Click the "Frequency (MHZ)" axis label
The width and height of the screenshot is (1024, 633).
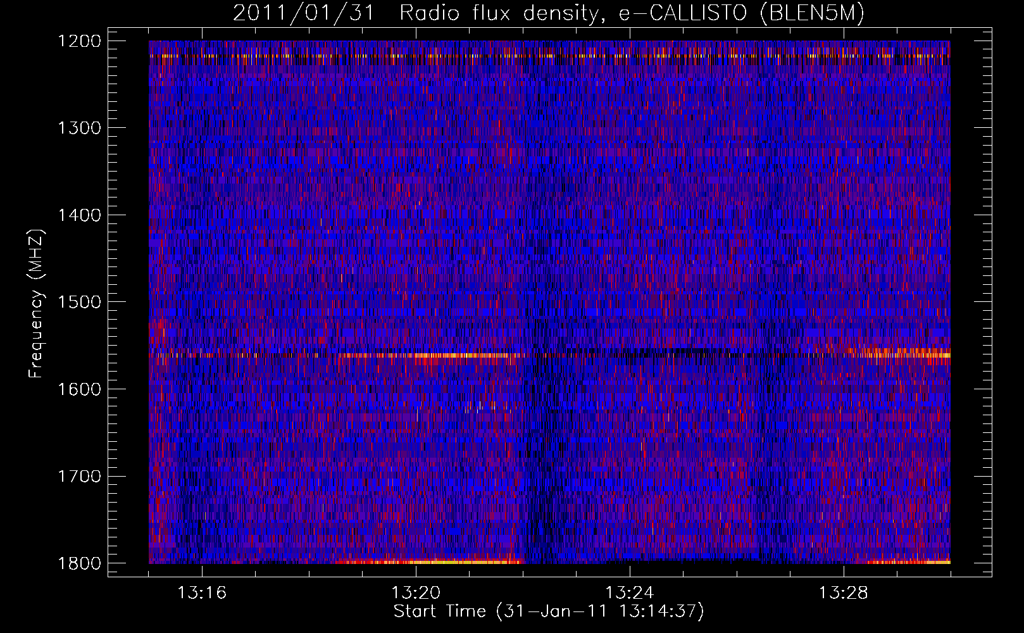(37, 304)
